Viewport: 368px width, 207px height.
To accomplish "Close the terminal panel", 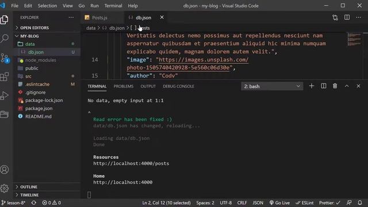I will click(358, 86).
